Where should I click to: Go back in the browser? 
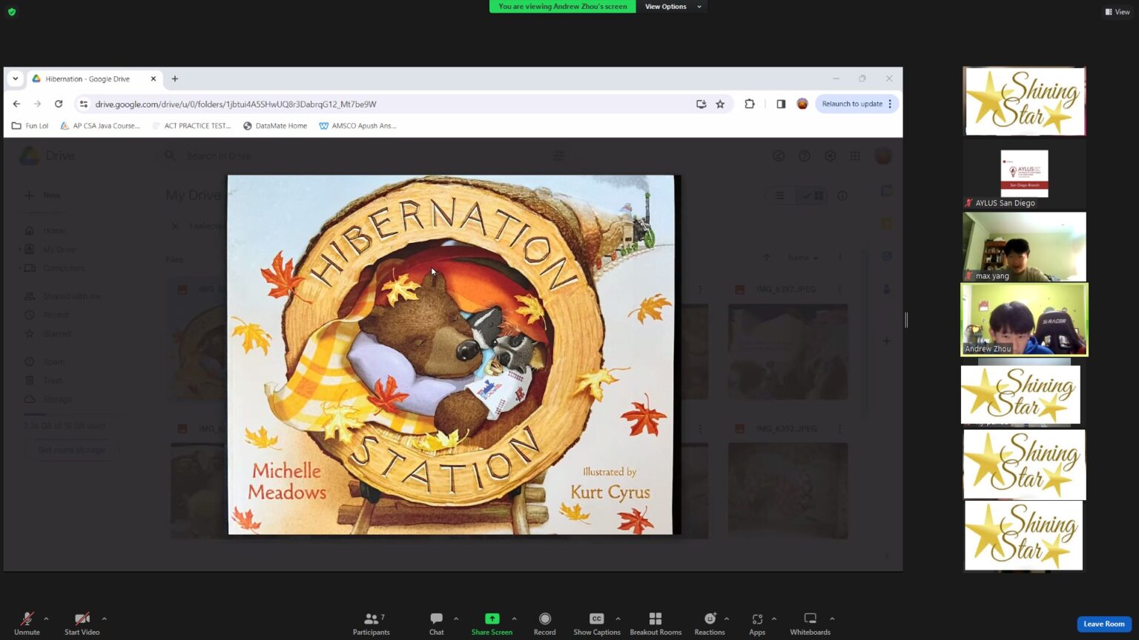click(16, 104)
